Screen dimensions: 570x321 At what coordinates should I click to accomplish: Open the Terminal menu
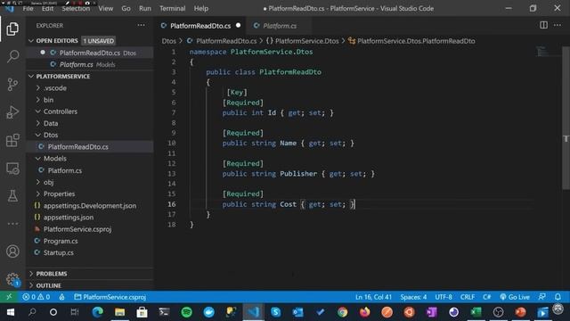tap(172, 8)
